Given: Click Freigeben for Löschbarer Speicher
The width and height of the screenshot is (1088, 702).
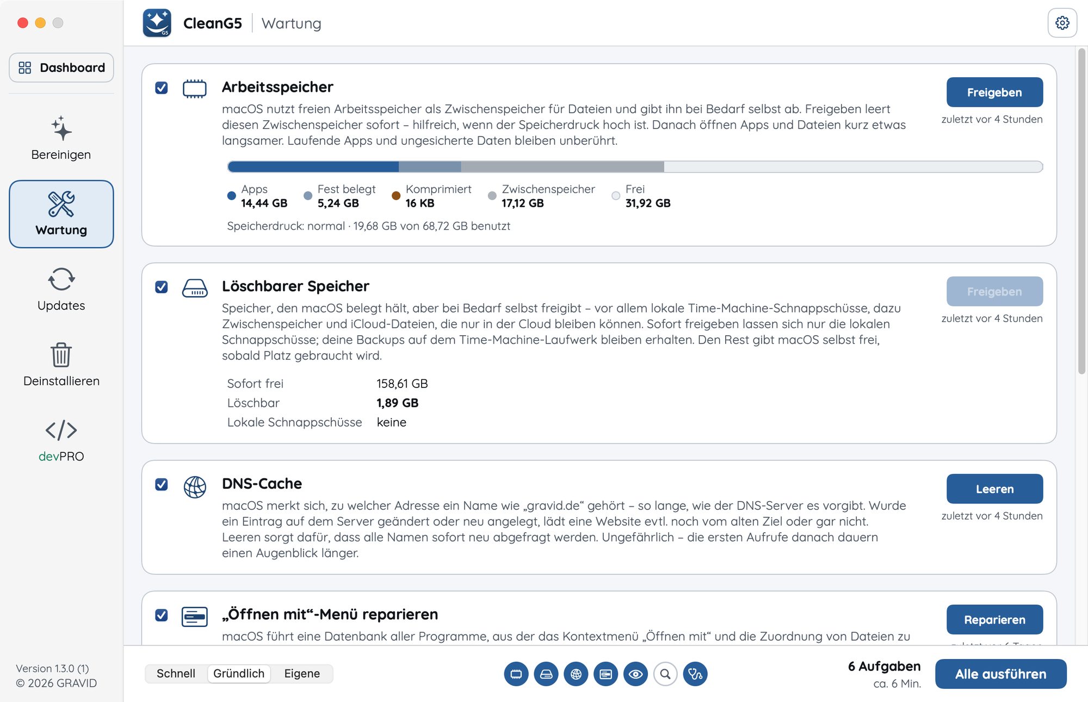Looking at the screenshot, I should click(994, 292).
